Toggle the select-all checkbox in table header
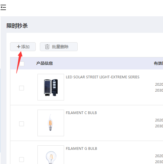Image resolution: width=163 pixels, height=164 pixels. 22,64
